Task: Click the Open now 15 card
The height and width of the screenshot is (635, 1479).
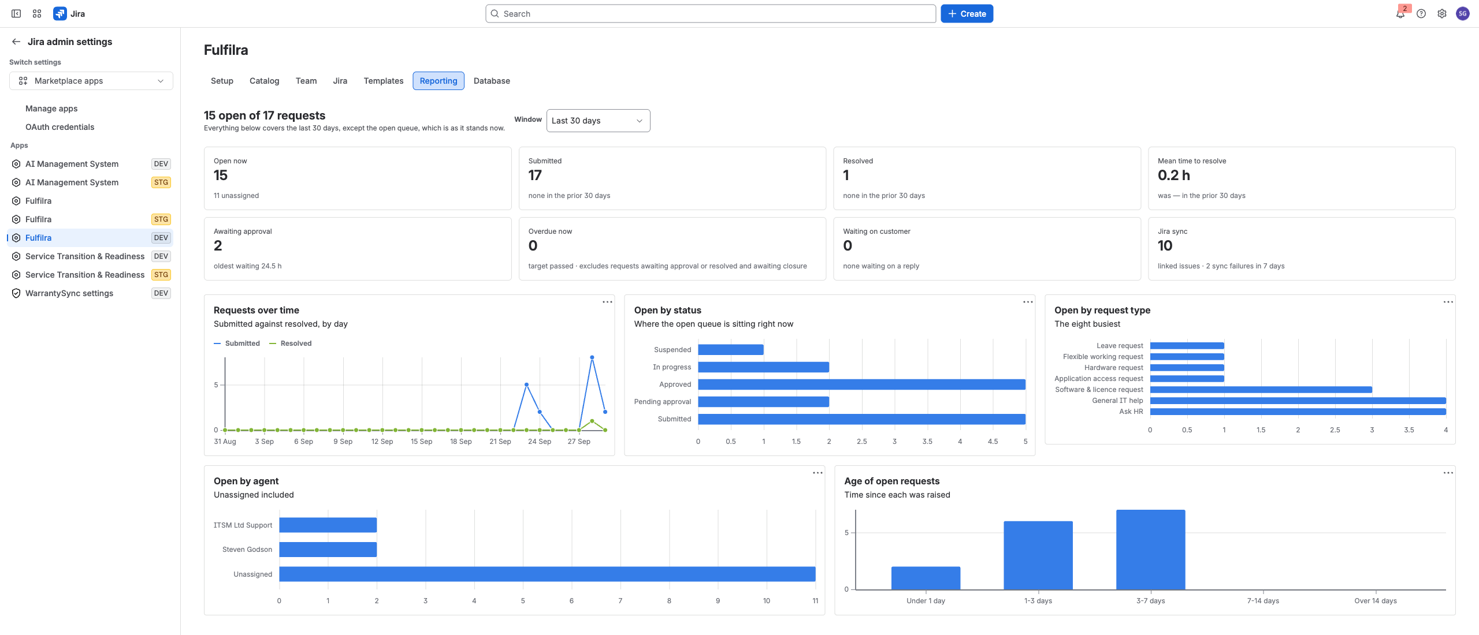Action: click(358, 178)
